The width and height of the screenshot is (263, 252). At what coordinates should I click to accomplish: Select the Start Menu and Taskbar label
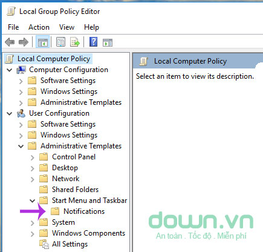89,201
